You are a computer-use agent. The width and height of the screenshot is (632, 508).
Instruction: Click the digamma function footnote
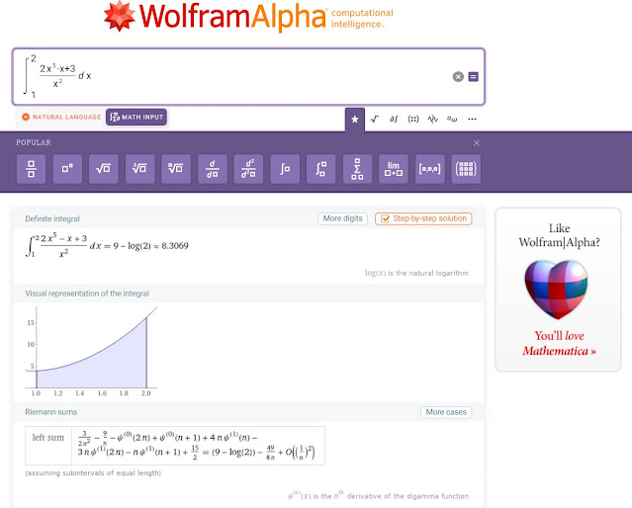pos(378,495)
